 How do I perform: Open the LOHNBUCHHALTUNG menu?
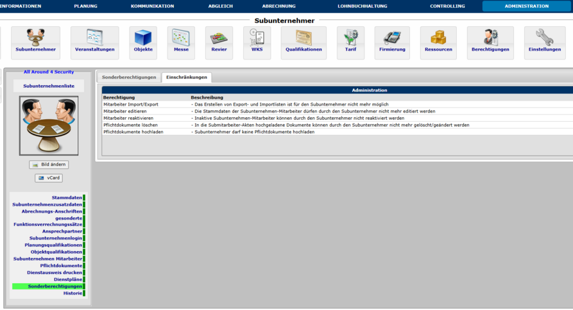pos(363,6)
